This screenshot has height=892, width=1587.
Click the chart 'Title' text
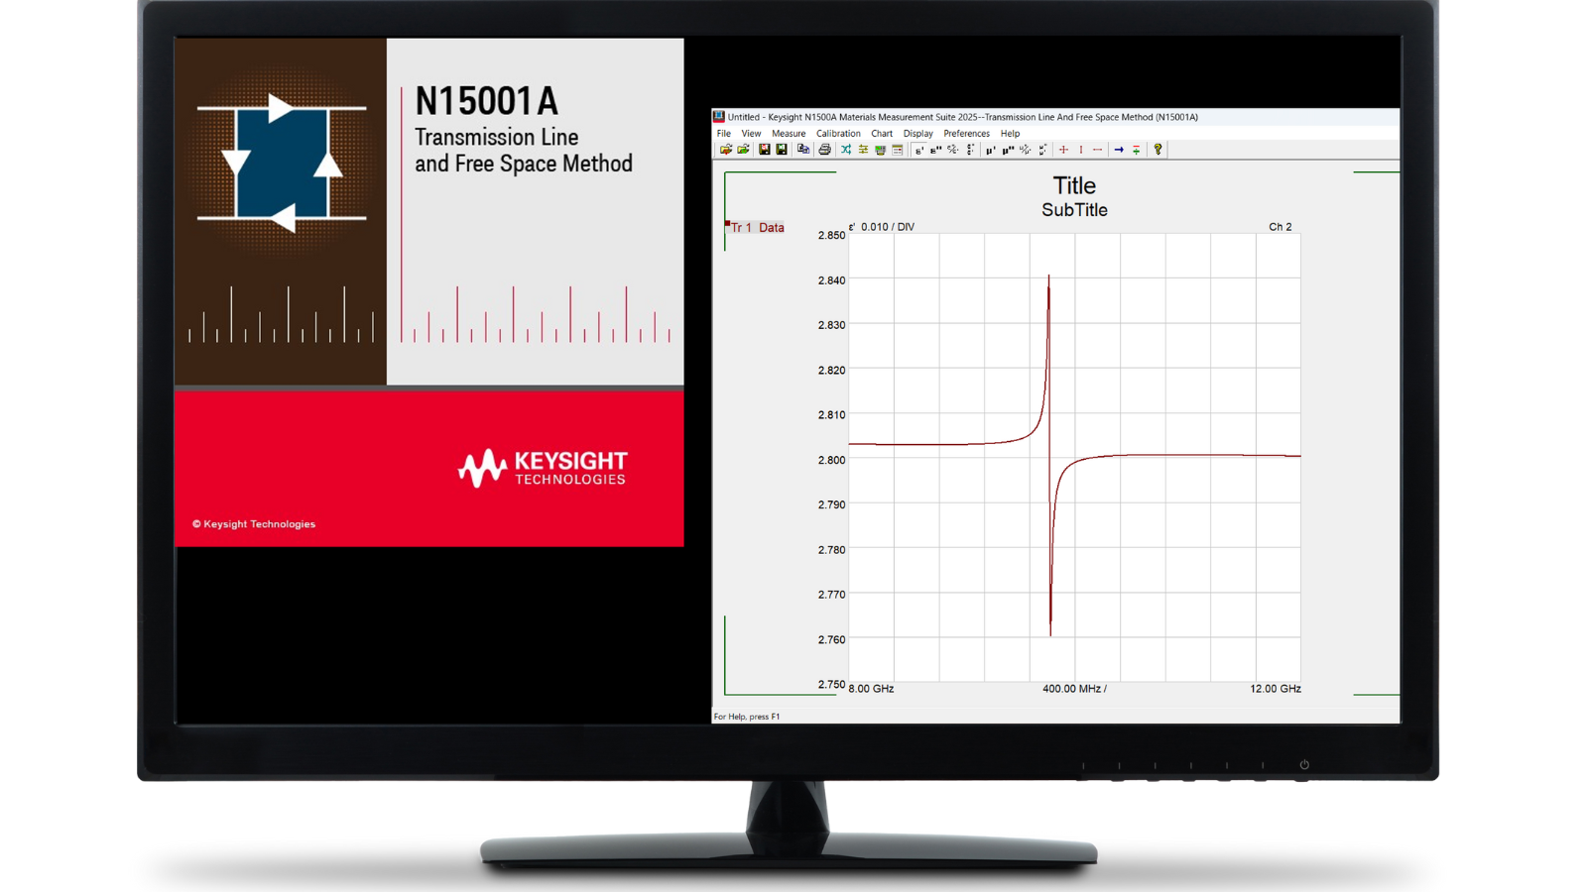pos(1074,185)
